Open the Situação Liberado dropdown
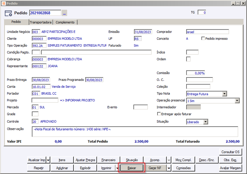Viewport: 247px width, 174px height. (x=206, y=122)
